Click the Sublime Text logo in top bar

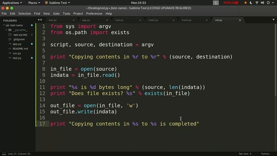[46, 3]
